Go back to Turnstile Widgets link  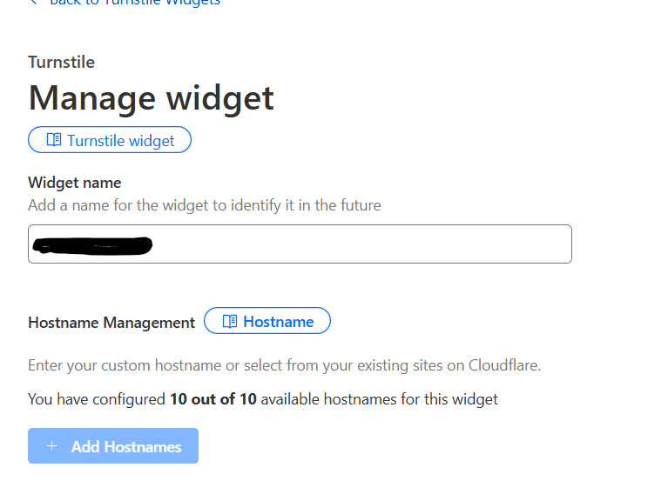point(135,3)
